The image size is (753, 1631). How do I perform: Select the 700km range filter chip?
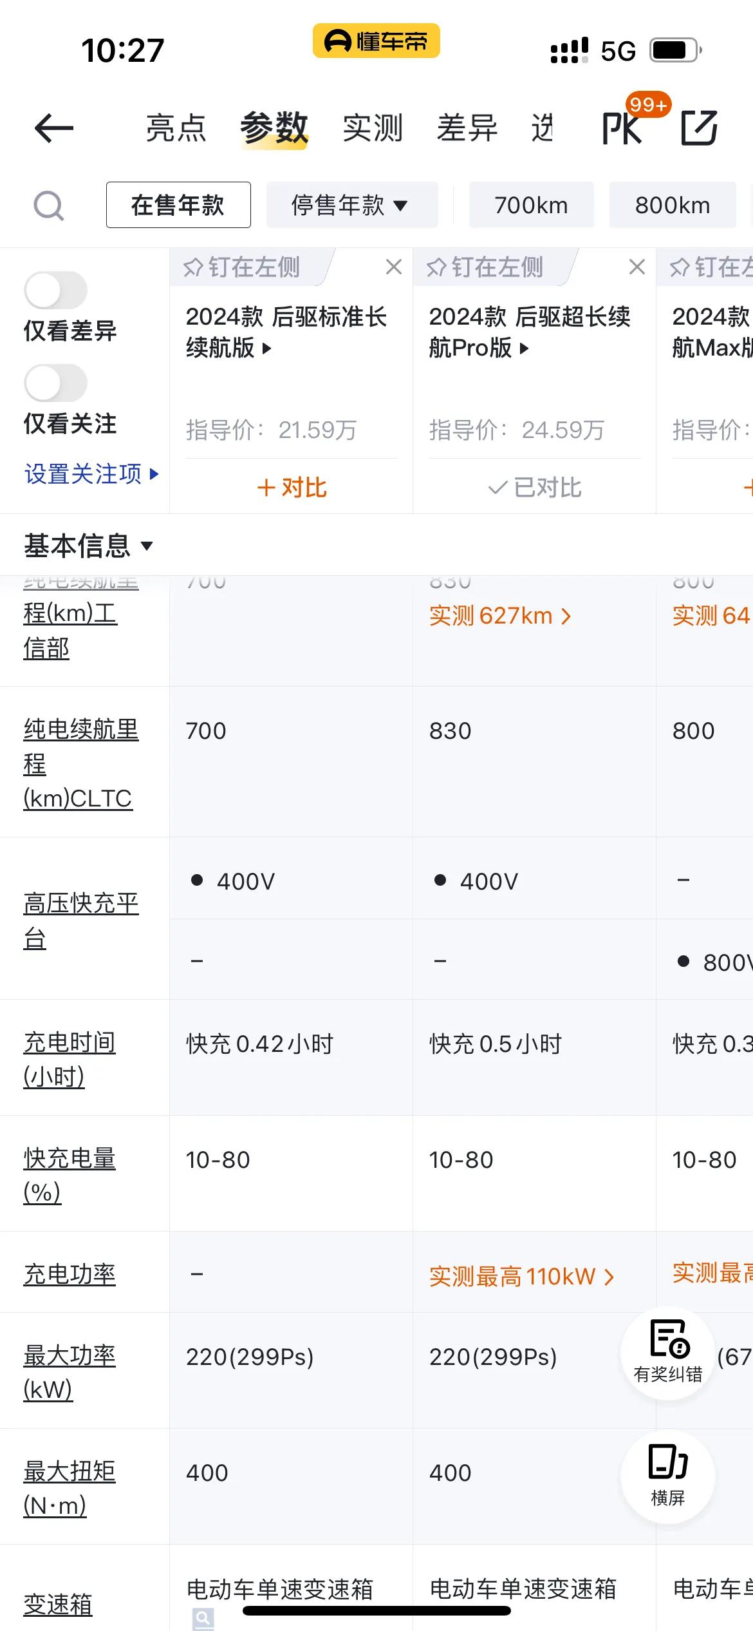(x=531, y=205)
